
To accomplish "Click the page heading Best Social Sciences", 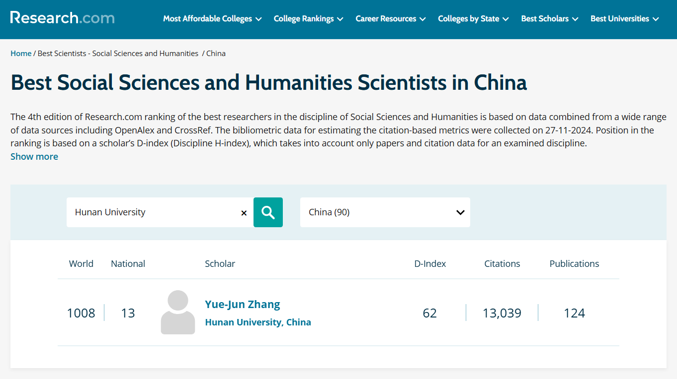I will click(x=269, y=82).
